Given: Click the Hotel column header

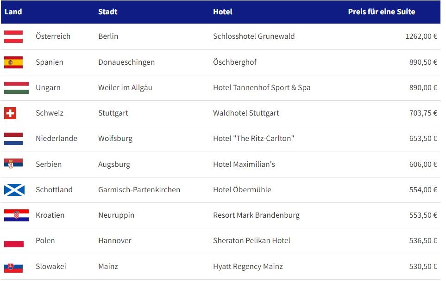Looking at the screenshot, I should [x=223, y=12].
